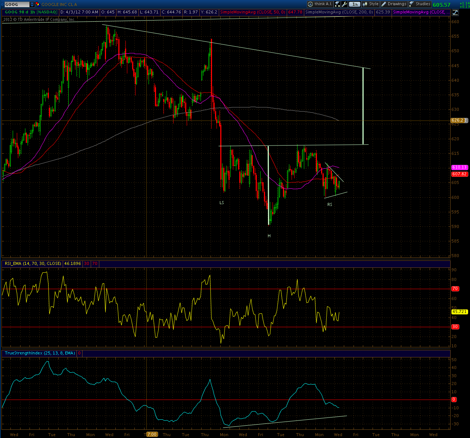Click the red 607.82 price bubble
The image size is (470, 438).
coord(460,174)
